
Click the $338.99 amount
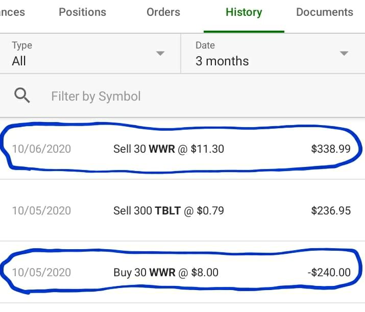(x=331, y=149)
